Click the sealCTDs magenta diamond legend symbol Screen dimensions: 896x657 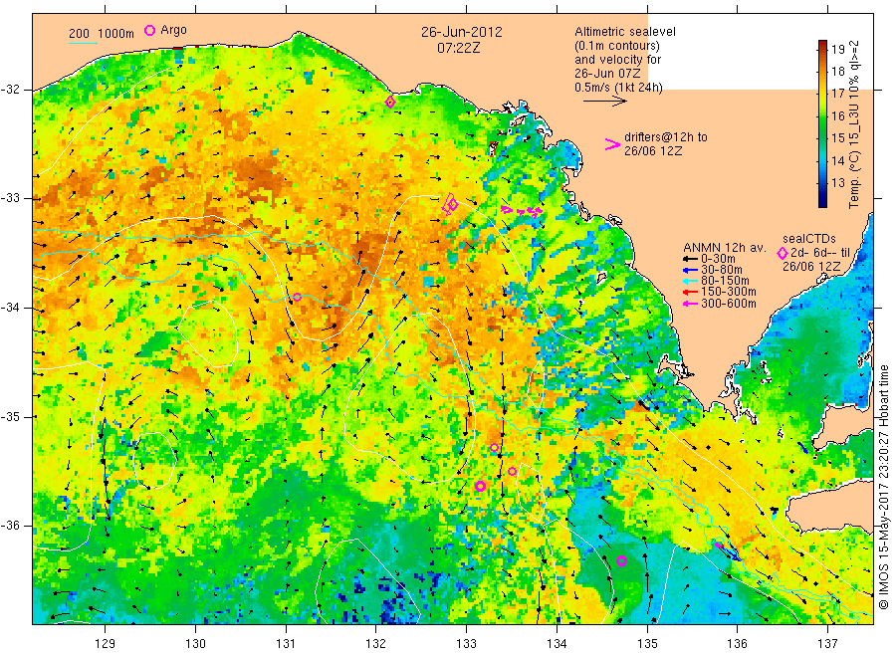tap(783, 253)
